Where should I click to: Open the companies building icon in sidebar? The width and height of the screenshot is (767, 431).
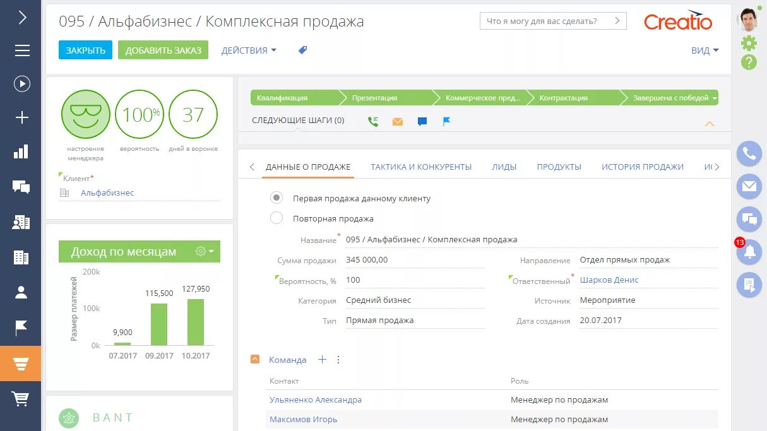point(21,257)
